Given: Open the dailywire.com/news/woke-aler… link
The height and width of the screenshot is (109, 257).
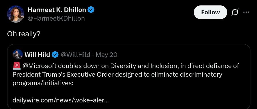Looking at the screenshot, I should pos(60,100).
